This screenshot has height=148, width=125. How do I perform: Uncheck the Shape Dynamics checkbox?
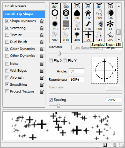click(7, 21)
